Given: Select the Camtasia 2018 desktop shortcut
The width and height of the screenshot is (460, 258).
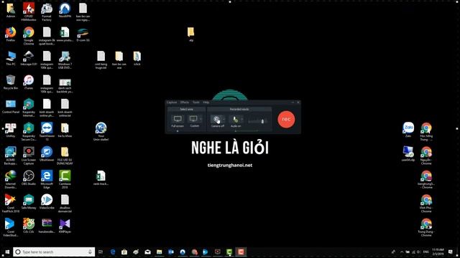Looking at the screenshot, I should [65, 179].
